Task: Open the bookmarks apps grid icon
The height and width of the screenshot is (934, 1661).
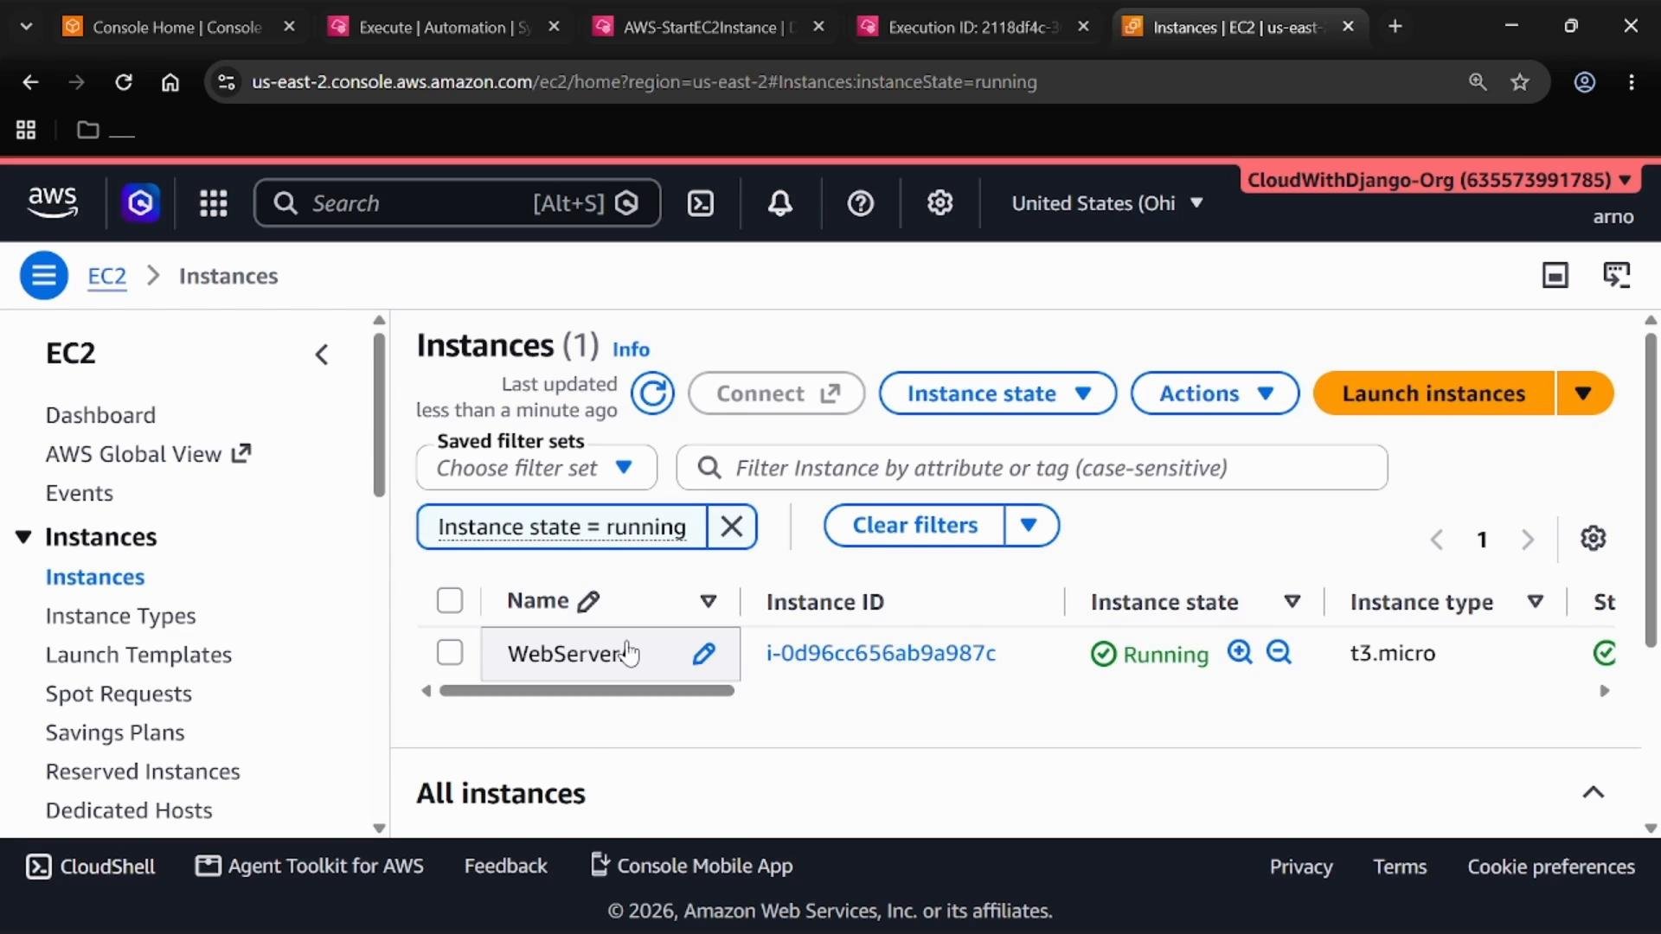Action: point(26,130)
